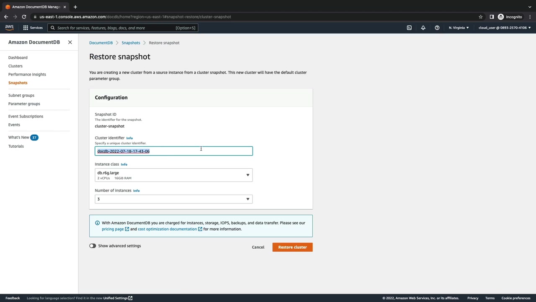Viewport: 536px width, 302px height.
Task: Open the tab search chevron in browser
Action: point(530,7)
